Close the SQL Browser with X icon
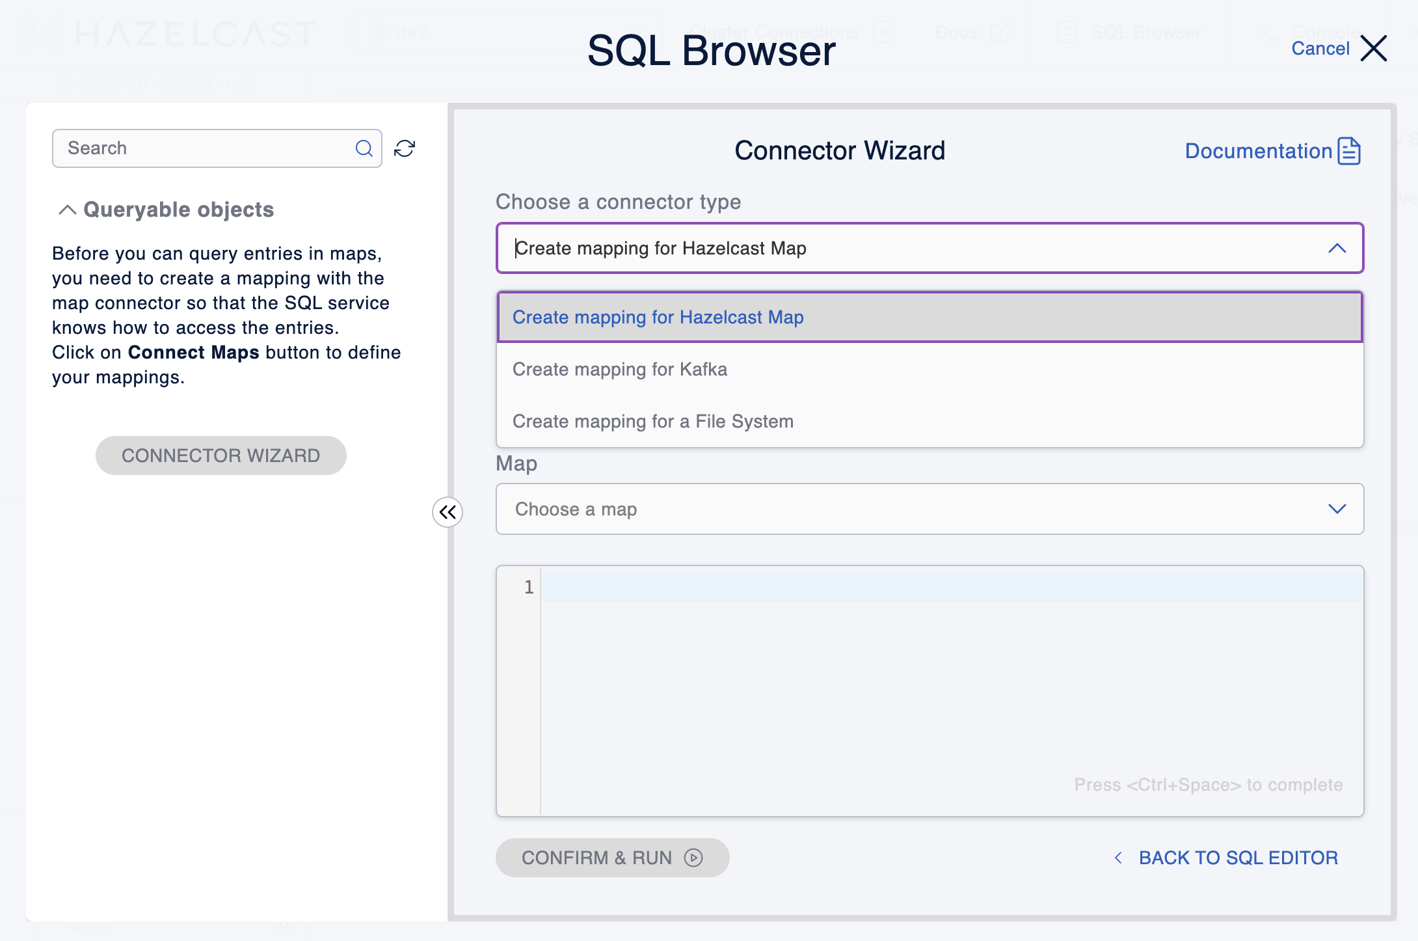1418x941 pixels. (1374, 48)
